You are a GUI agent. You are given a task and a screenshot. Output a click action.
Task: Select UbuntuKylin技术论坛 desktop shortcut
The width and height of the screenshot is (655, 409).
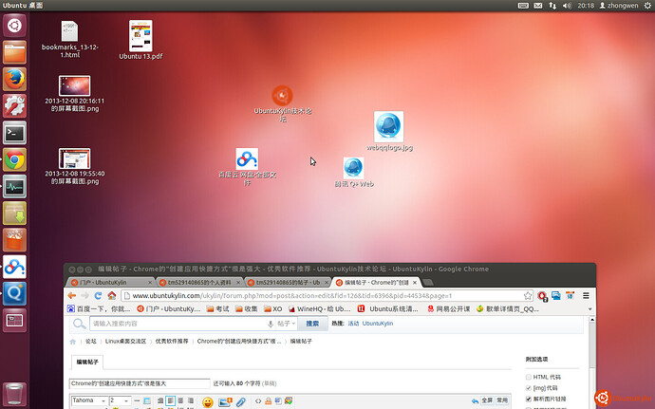pos(282,103)
